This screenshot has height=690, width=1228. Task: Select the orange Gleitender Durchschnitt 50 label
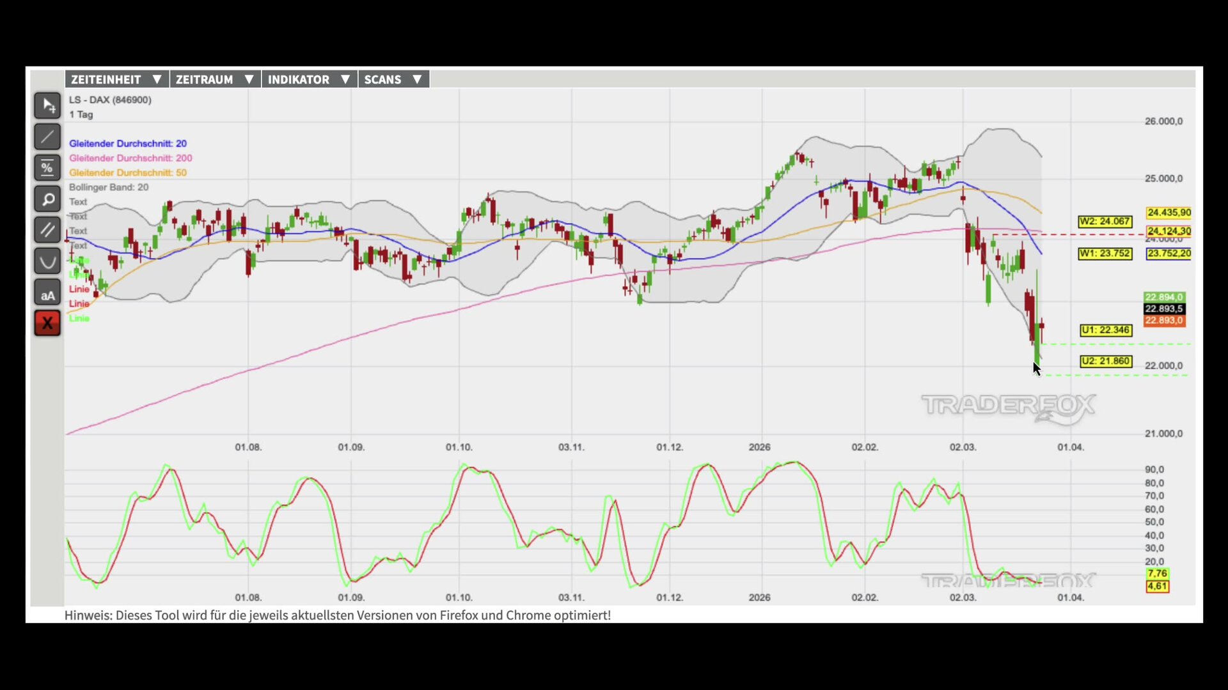coord(128,172)
